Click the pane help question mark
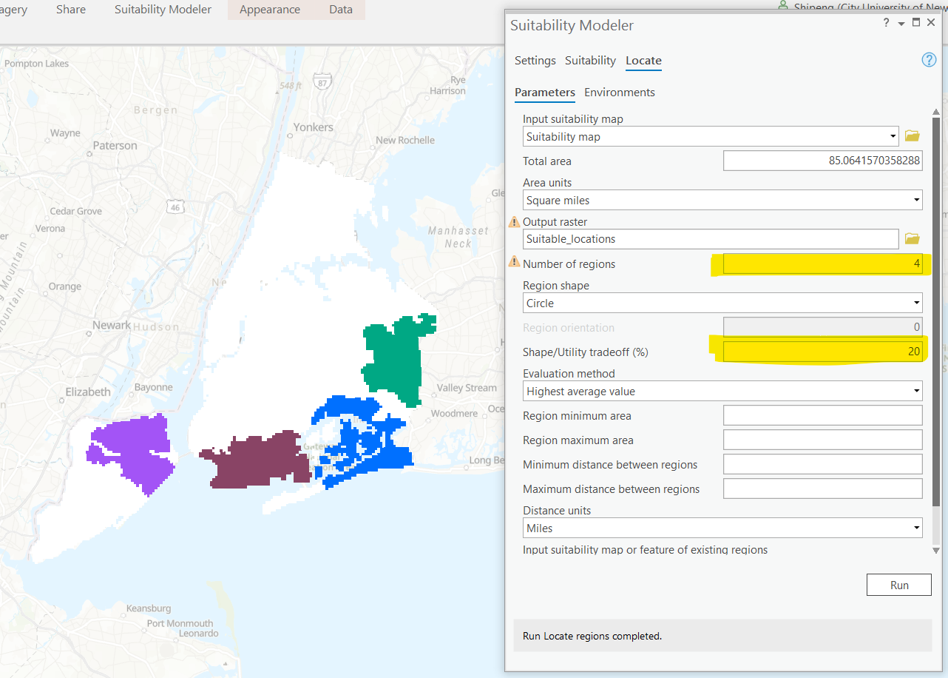This screenshot has width=948, height=678. 887,23
